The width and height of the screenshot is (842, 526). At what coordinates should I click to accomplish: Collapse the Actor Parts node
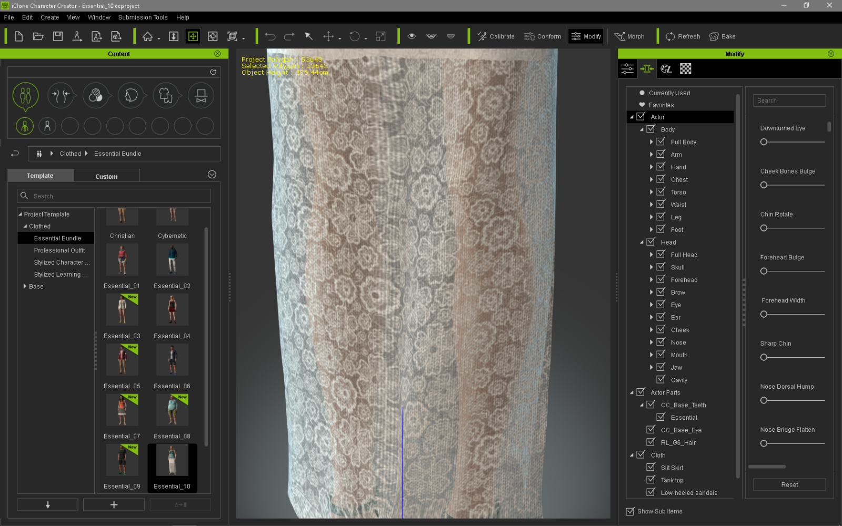[x=631, y=392]
